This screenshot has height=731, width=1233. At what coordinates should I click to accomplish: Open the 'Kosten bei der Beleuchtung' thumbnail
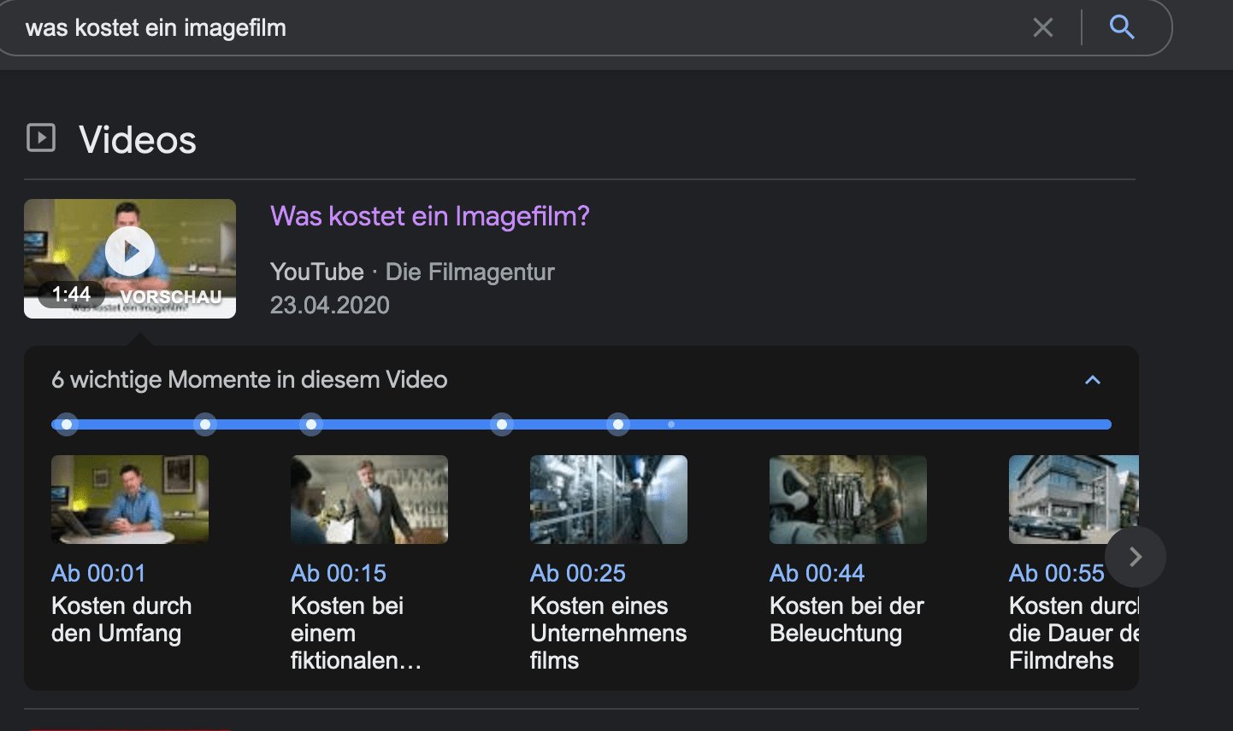(848, 500)
